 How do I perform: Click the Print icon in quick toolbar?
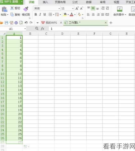tap(16, 23)
